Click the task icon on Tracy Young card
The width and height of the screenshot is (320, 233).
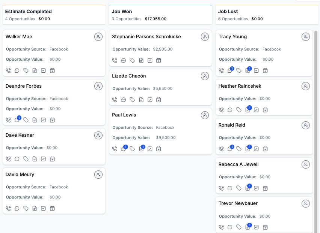[256, 71]
